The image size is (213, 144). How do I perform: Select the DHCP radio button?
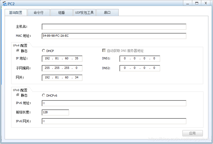click(x=43, y=51)
